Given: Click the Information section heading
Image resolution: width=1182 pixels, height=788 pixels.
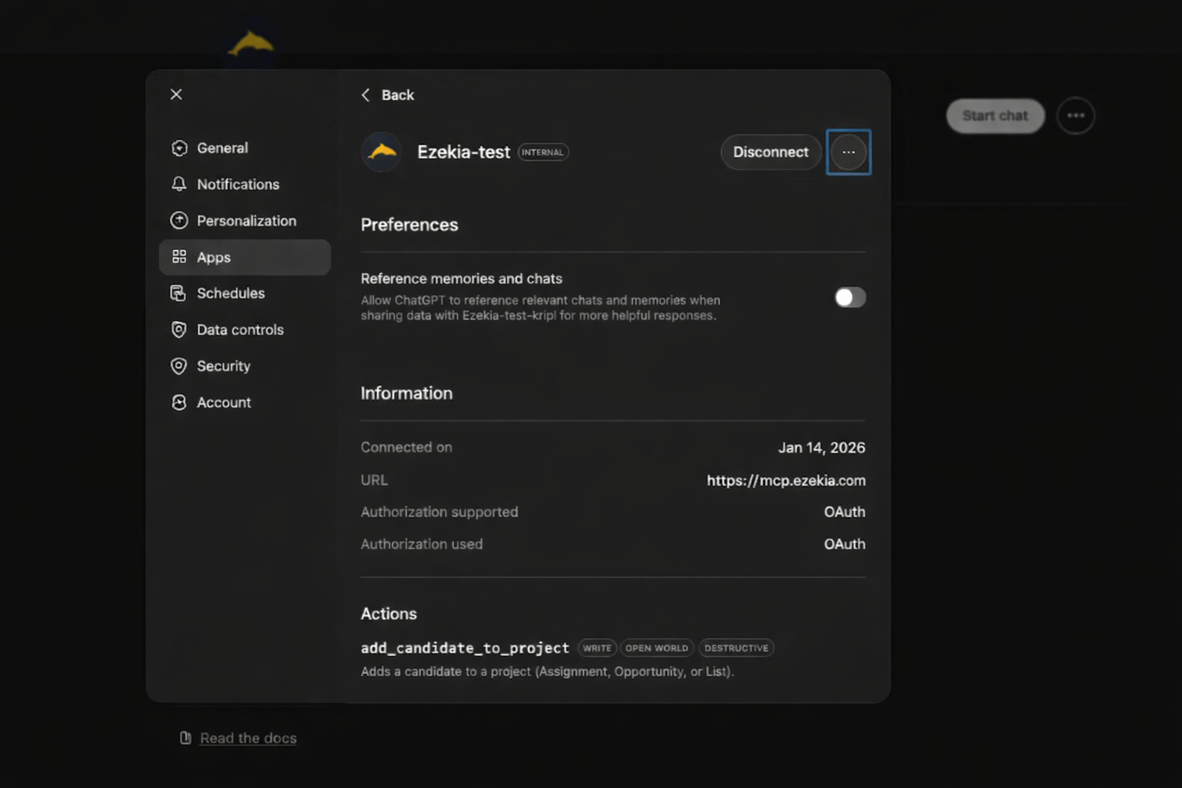Looking at the screenshot, I should tap(406, 393).
